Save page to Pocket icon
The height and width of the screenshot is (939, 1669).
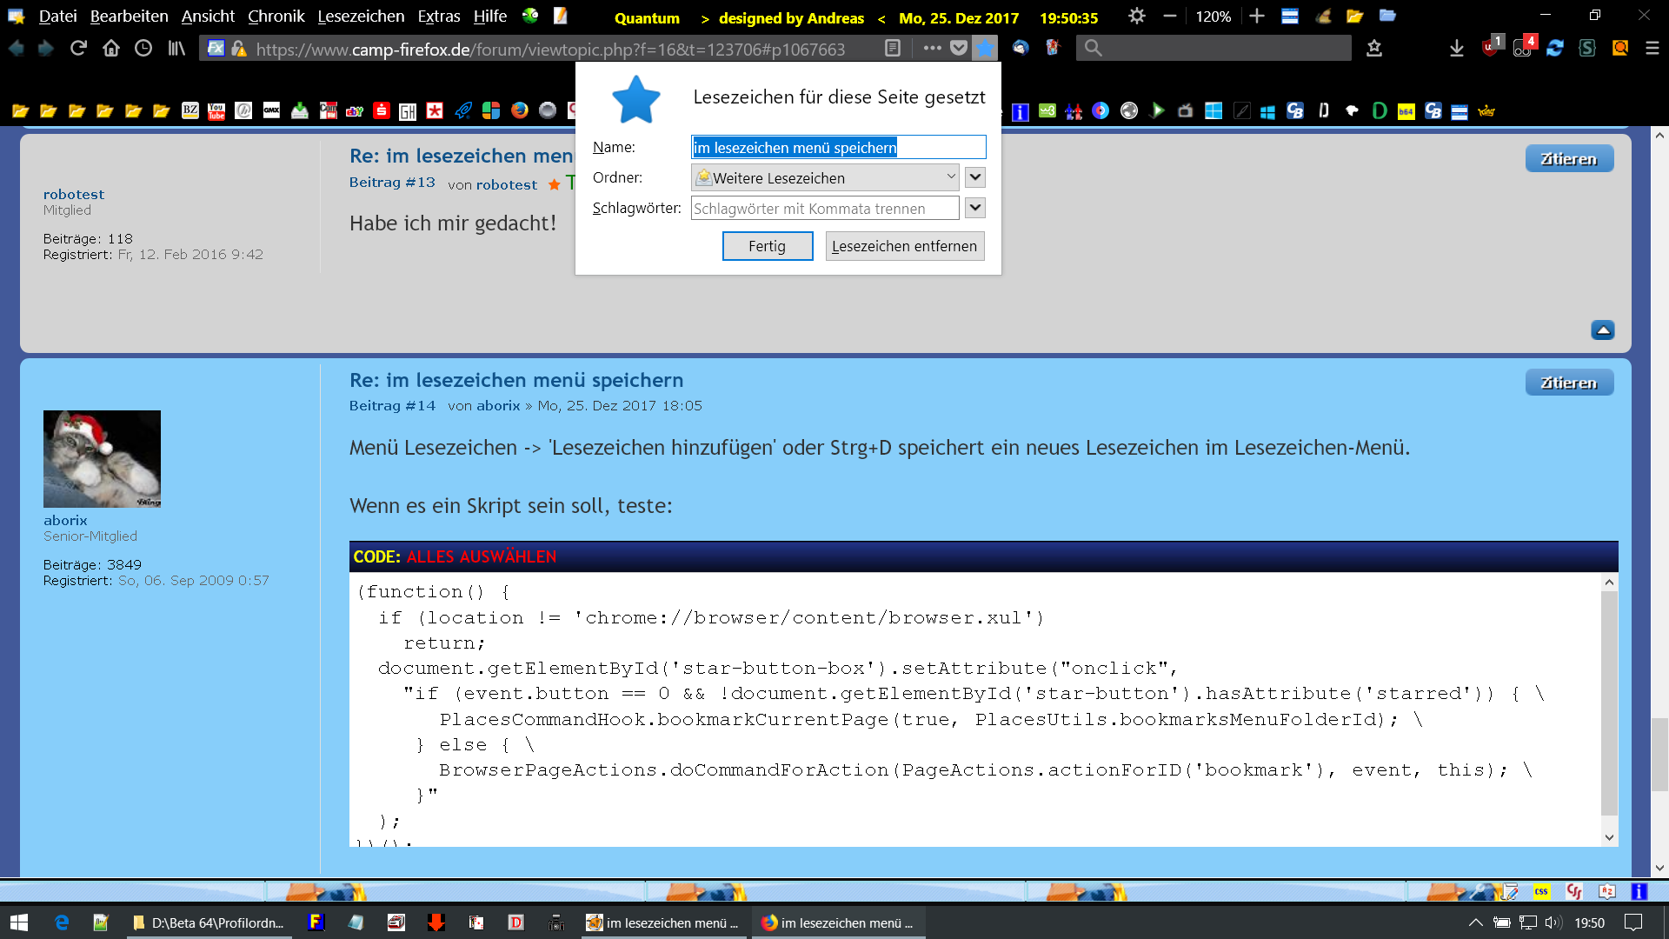(x=959, y=49)
